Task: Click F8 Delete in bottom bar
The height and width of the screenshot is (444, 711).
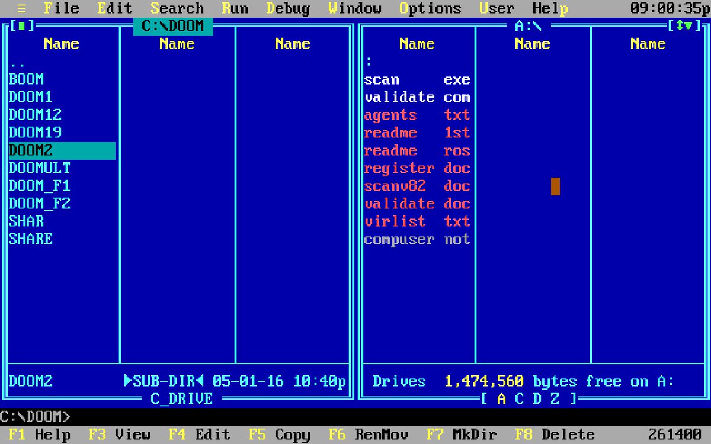Action: pos(555,435)
